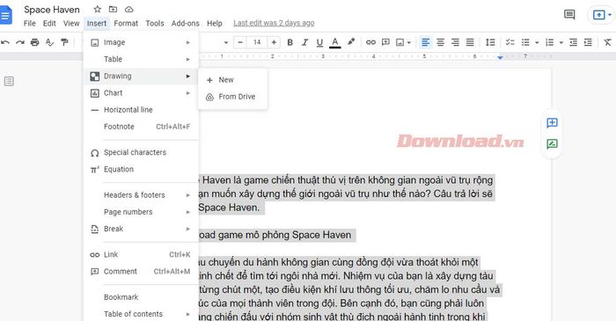Show document outline icon
Viewport: 616px width, 321px height.
[9, 81]
